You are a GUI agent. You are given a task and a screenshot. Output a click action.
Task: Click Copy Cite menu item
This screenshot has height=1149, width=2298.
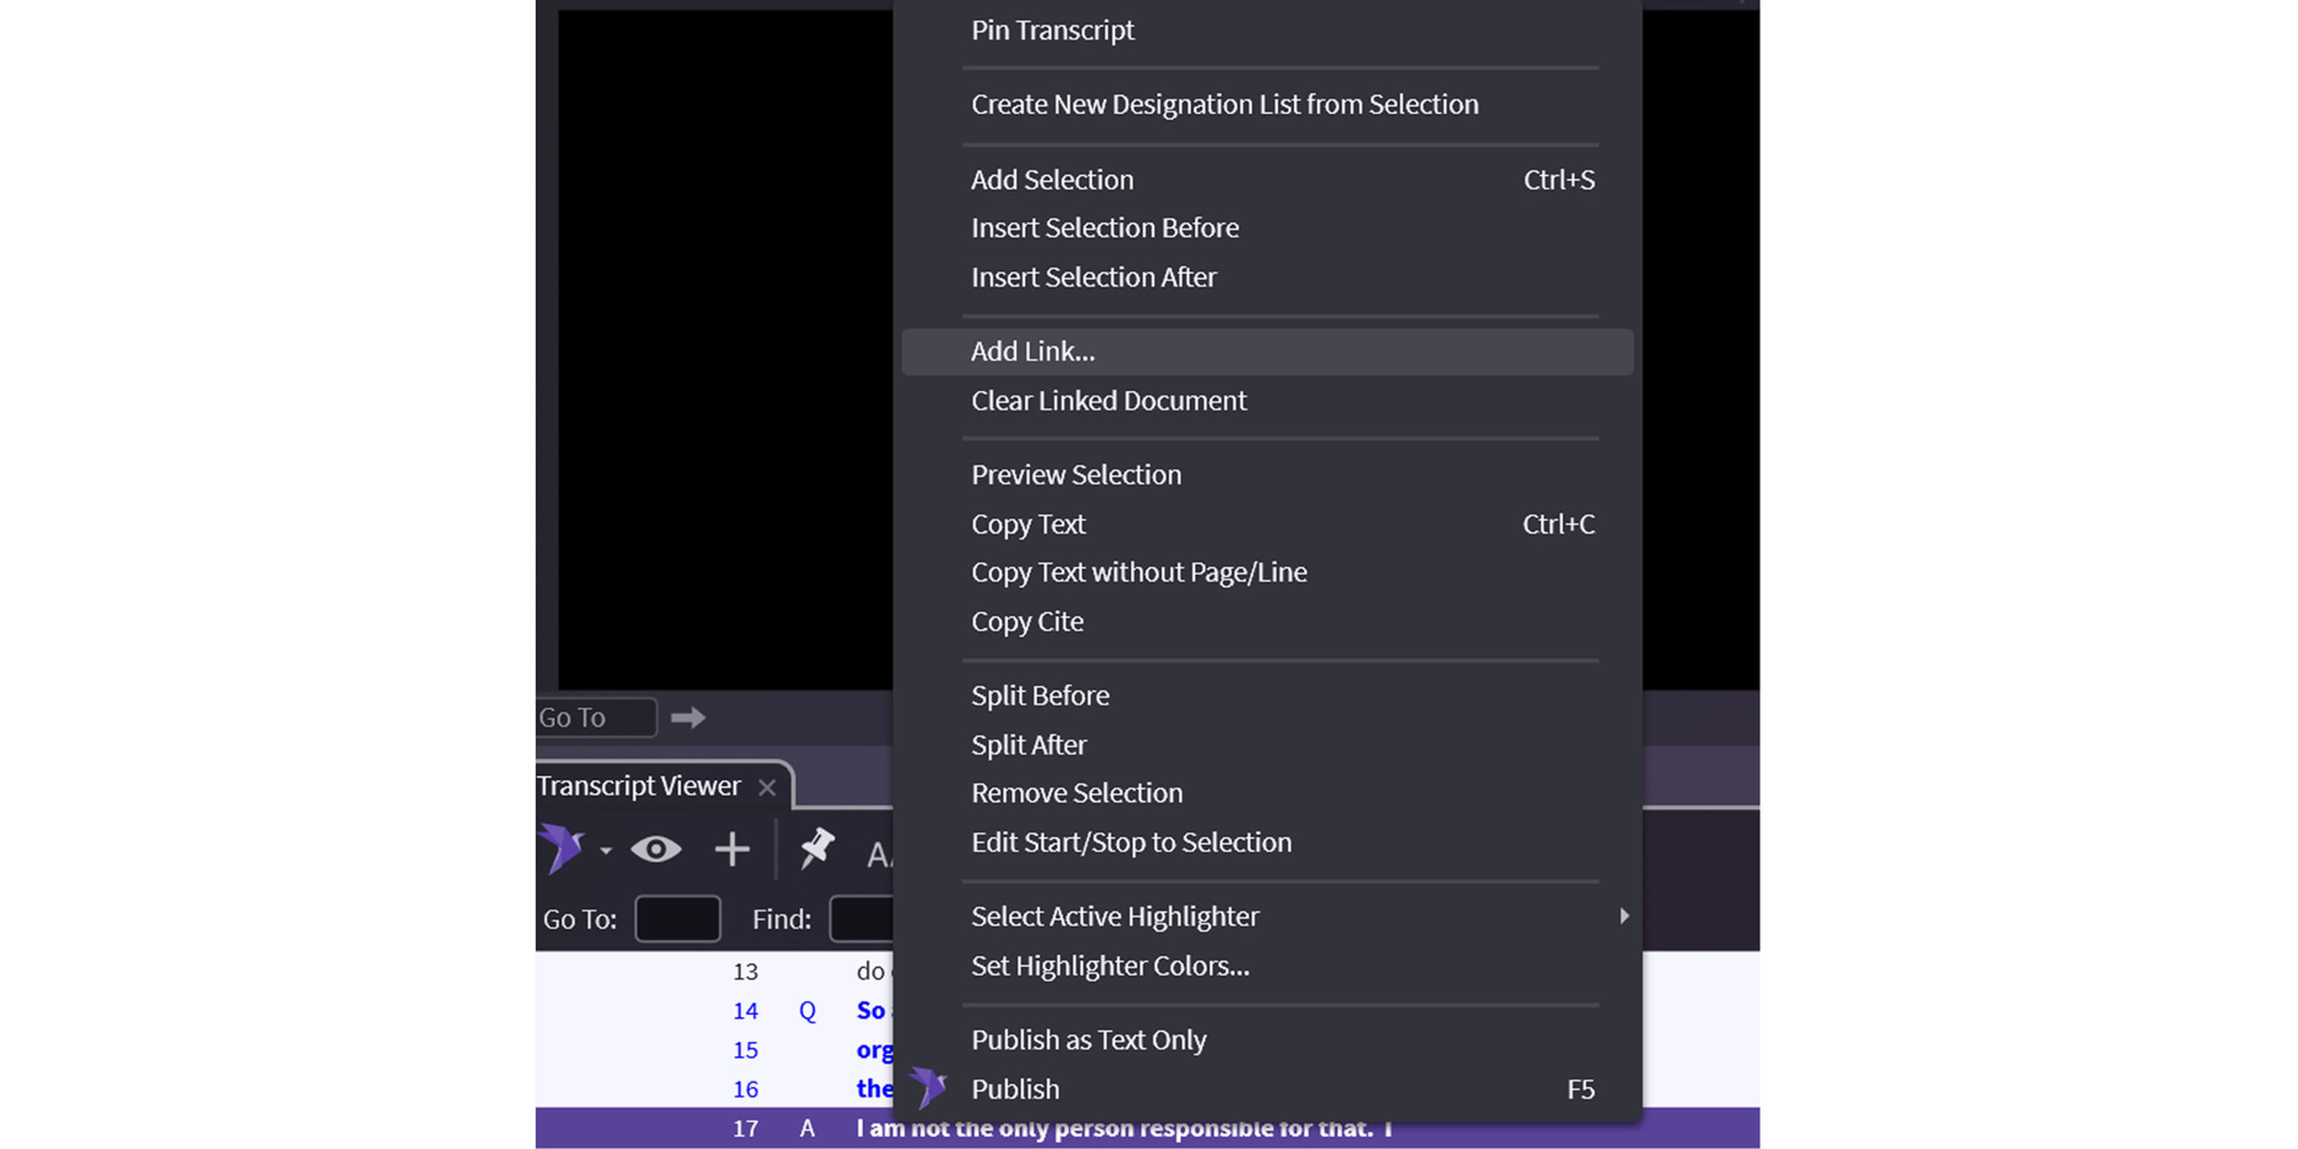point(1027,621)
